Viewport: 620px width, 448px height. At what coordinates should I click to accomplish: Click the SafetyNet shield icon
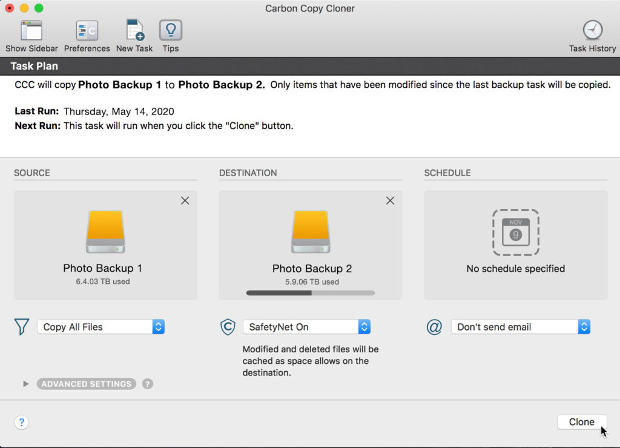click(x=227, y=327)
